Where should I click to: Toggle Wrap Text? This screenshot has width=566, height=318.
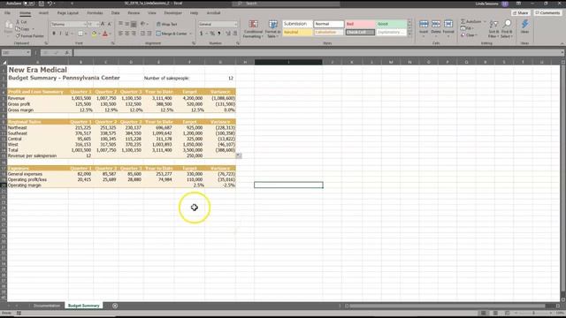click(166, 24)
